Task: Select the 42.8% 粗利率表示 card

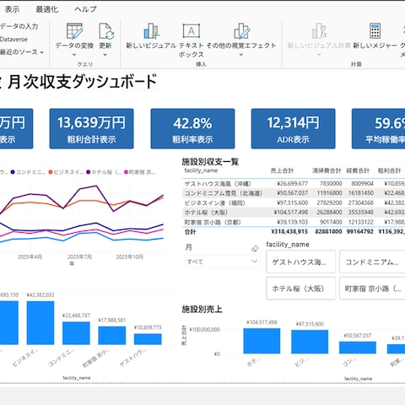Action: coord(192,128)
